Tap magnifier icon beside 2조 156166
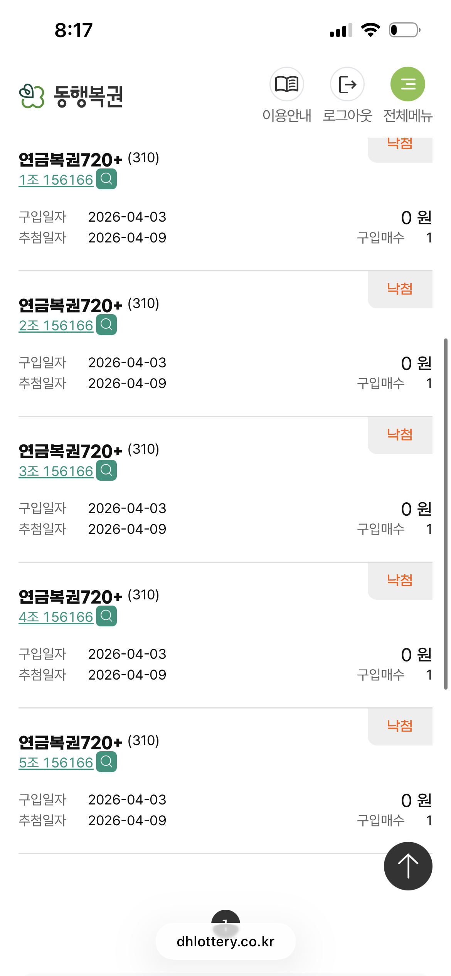The width and height of the screenshot is (451, 976). [x=106, y=325]
